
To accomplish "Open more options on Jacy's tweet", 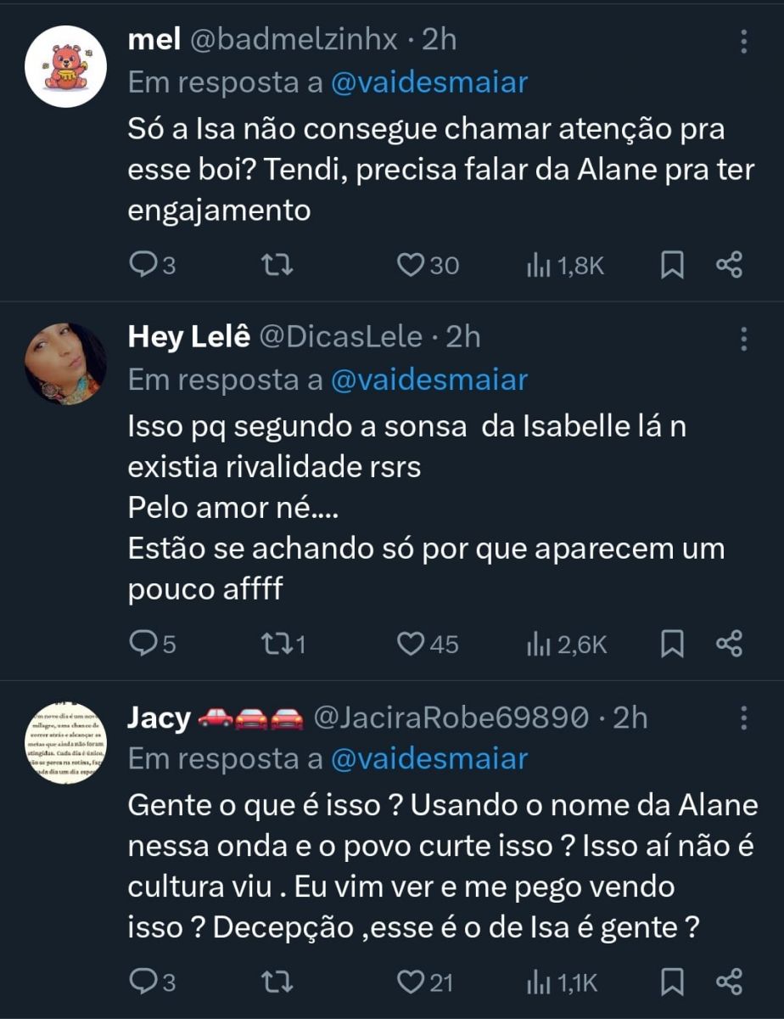I will point(743,718).
